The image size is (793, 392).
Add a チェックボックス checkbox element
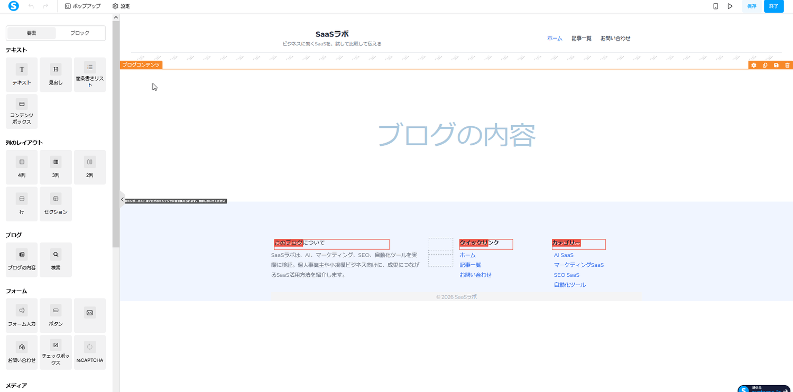[x=56, y=352]
